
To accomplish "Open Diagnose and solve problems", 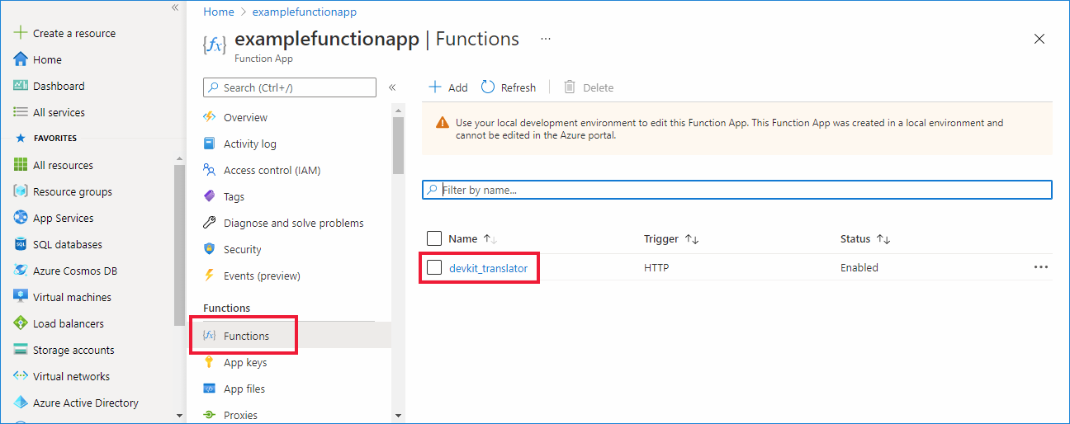I will pyautogui.click(x=293, y=223).
